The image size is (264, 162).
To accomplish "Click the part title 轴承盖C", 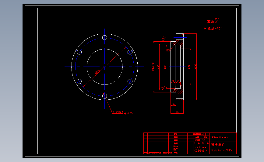I will (x=218, y=144).
